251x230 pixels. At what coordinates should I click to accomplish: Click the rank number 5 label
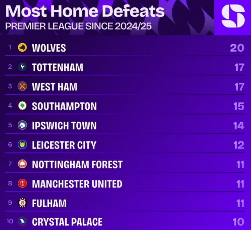(x=10, y=125)
